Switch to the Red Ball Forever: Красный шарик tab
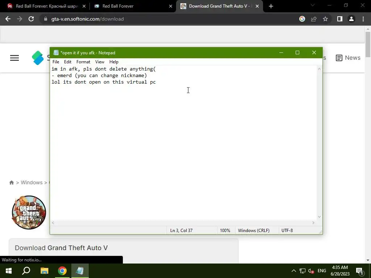Screen dimensions: 371x278 47,6
